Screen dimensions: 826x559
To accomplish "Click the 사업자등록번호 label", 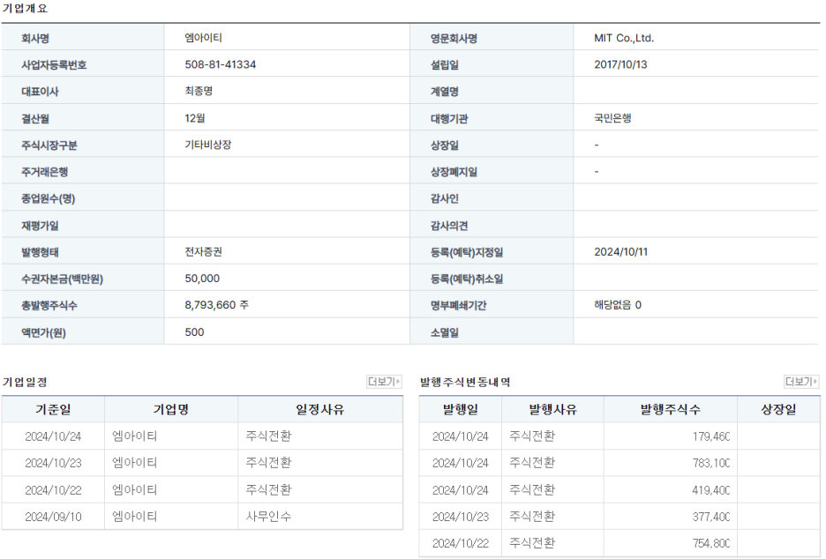I will coord(54,64).
